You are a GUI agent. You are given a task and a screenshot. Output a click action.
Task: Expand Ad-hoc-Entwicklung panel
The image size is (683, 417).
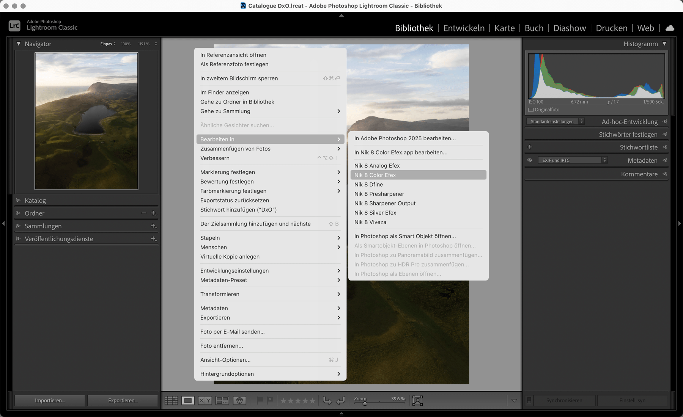[x=664, y=122]
